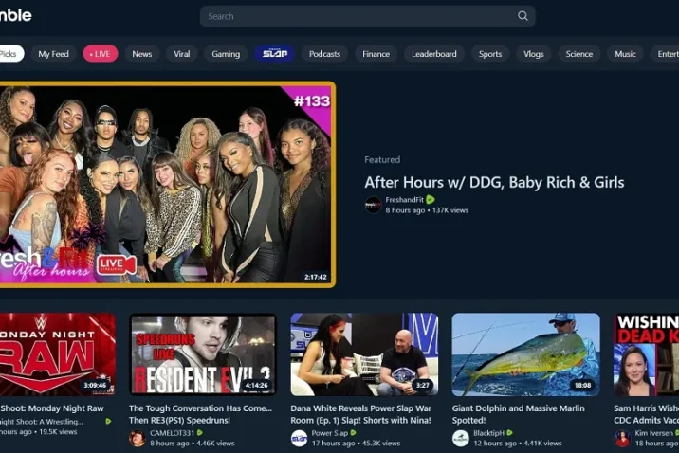Screen dimensions: 679x453
Task: Open Kim Iversen channel avatar
Action: point(622,438)
